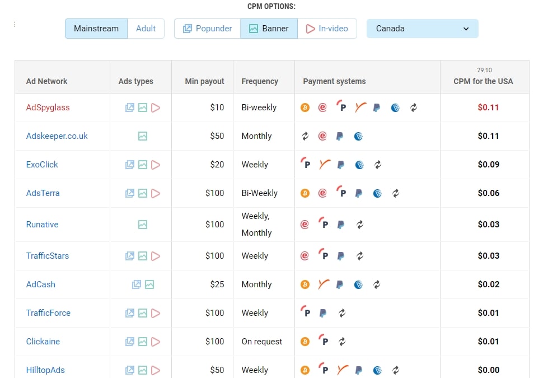Click the PayPal icon in Adskeeper.co.uk row
This screenshot has height=378, width=534.
click(340, 136)
